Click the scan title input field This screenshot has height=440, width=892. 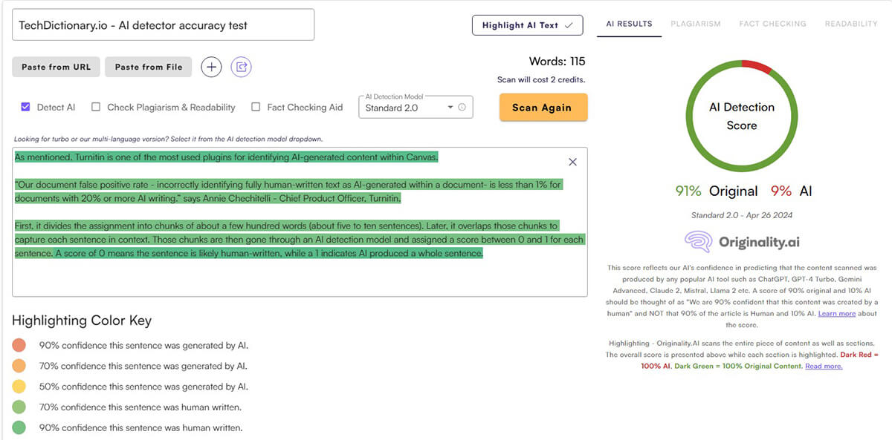[163, 25]
